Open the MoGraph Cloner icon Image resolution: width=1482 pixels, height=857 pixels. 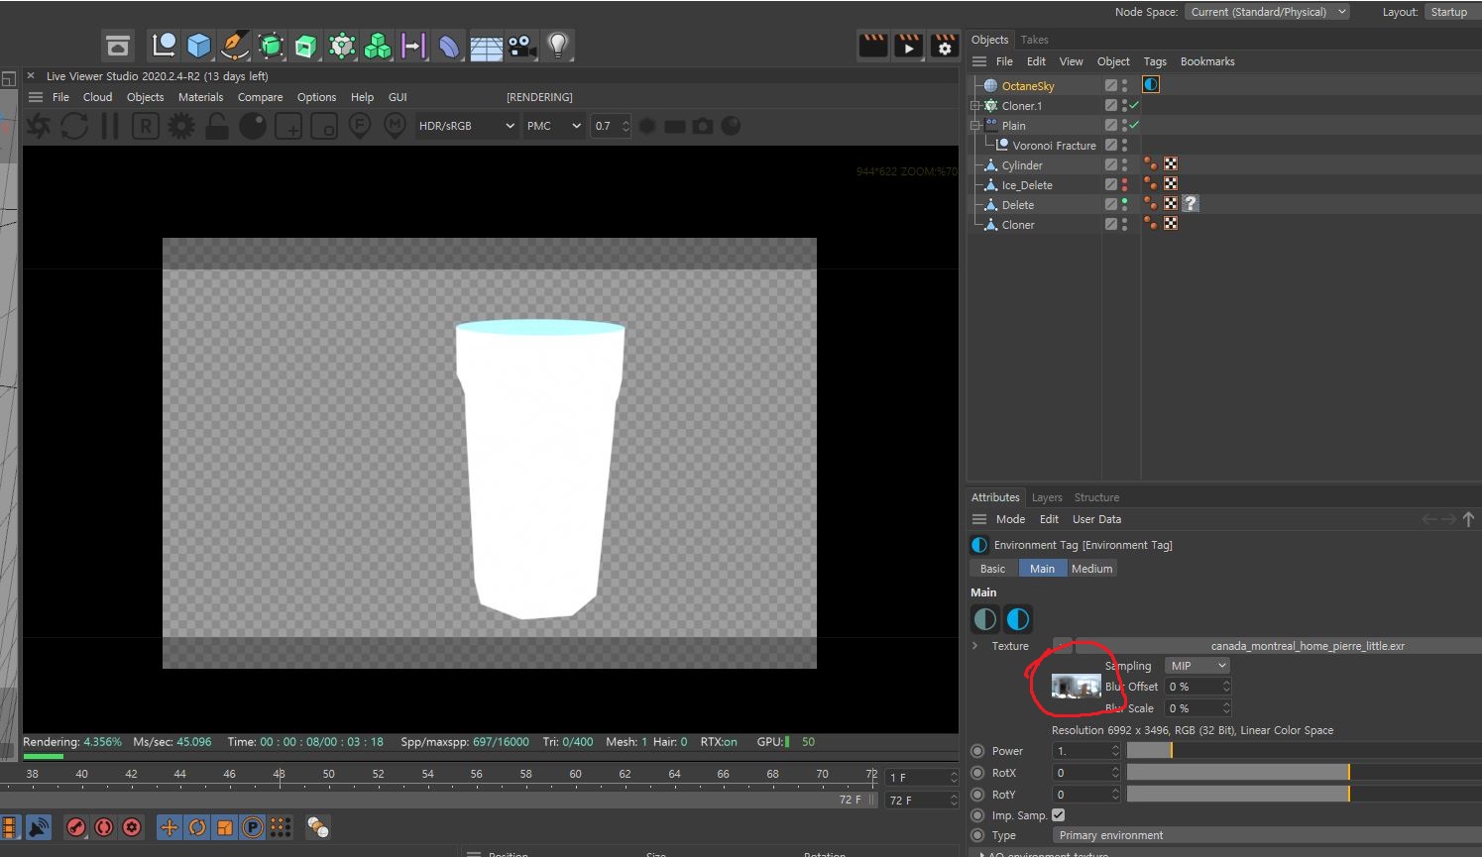click(342, 46)
